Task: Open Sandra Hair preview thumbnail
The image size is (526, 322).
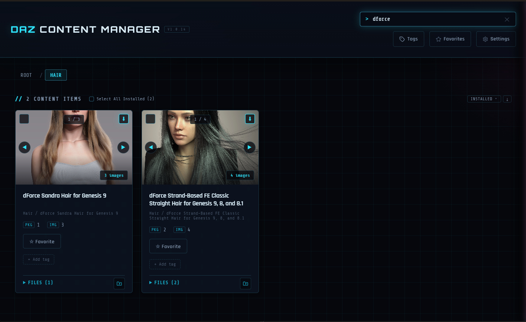Action: click(x=74, y=147)
